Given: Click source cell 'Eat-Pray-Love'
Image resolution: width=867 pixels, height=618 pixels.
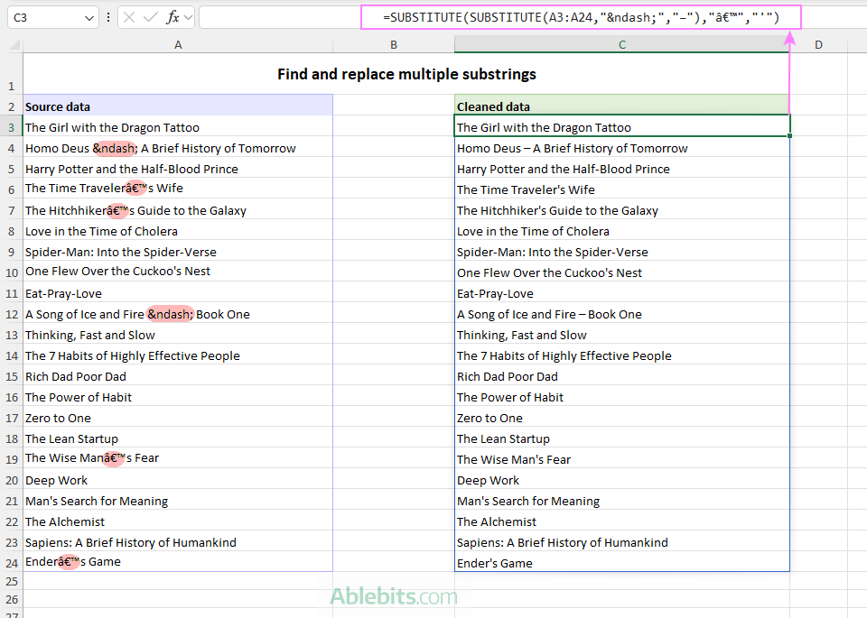Looking at the screenshot, I should 178,292.
